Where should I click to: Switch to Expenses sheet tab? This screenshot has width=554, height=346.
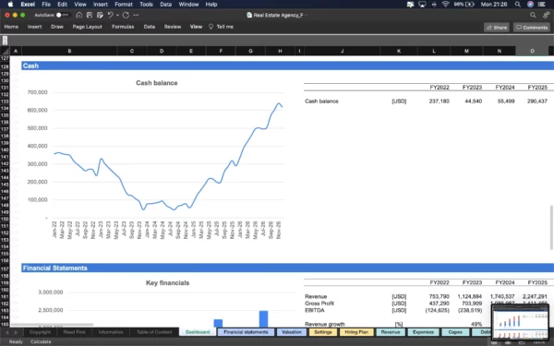(x=423, y=332)
